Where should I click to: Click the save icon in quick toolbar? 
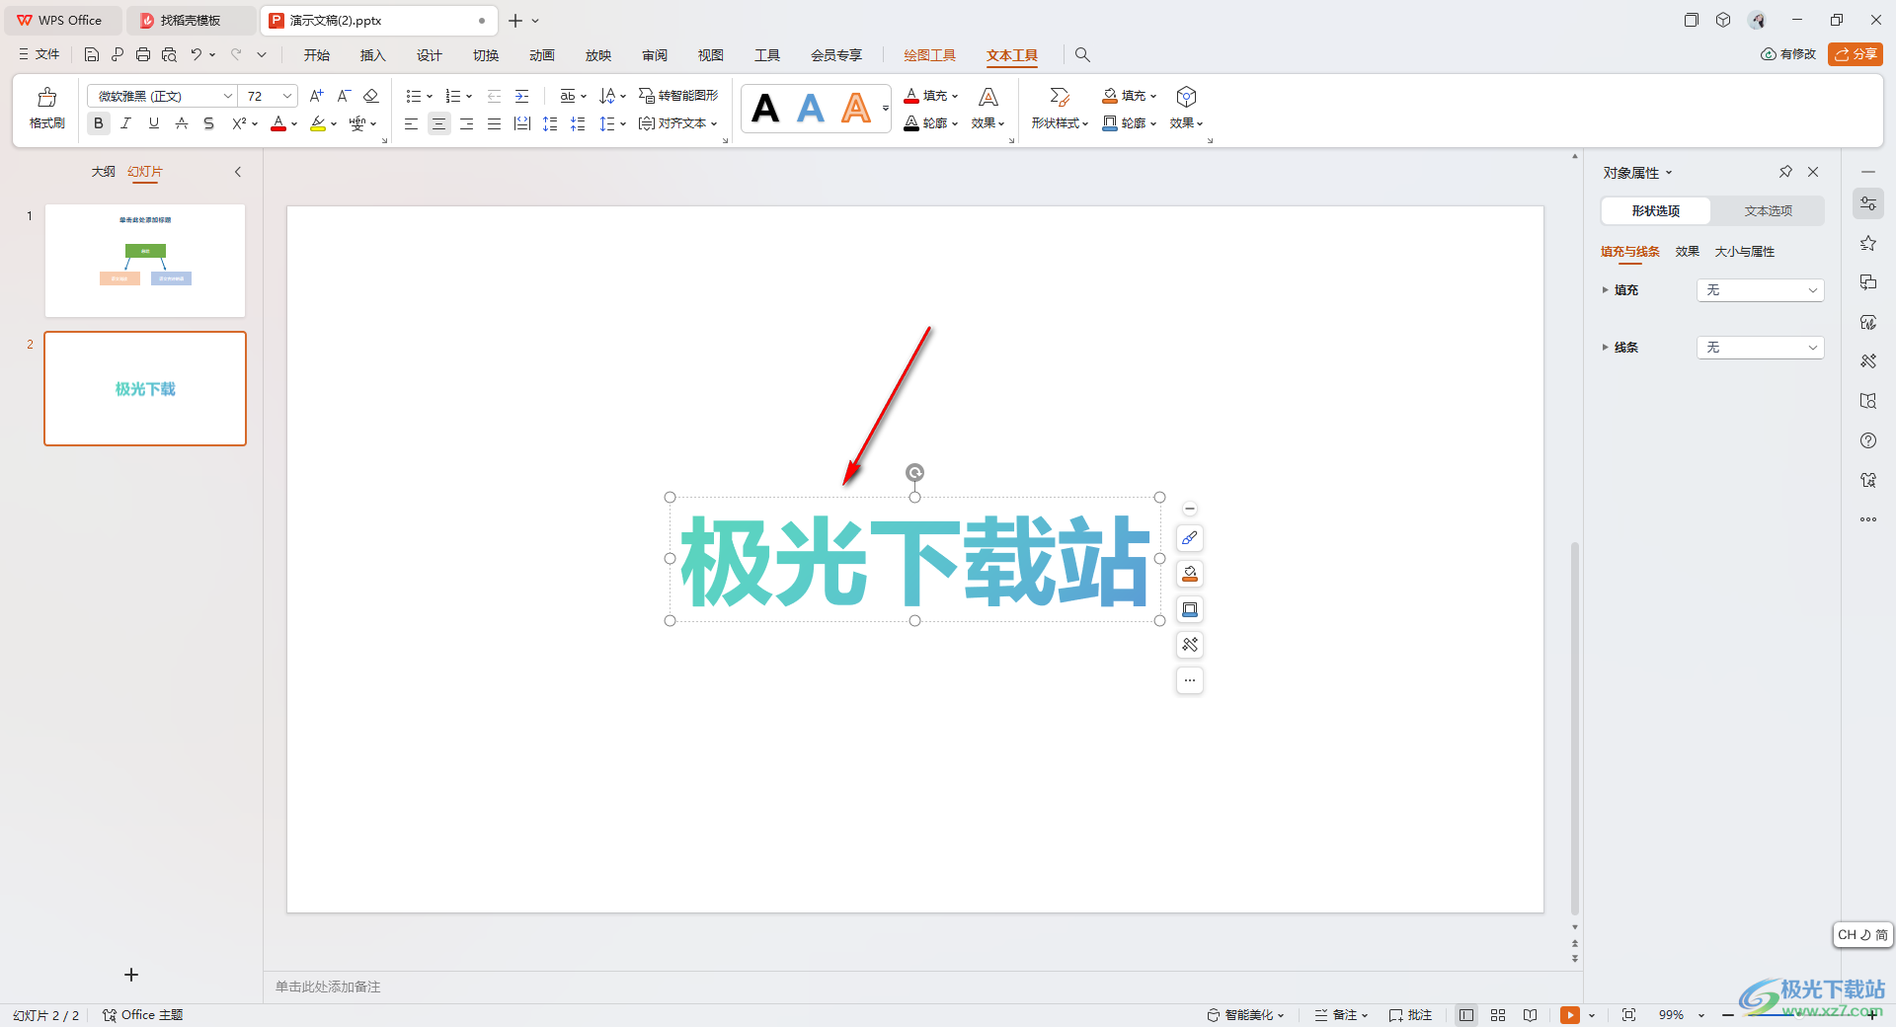[x=92, y=54]
